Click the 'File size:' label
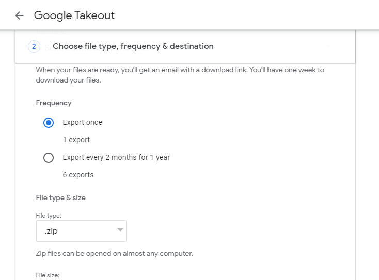 [x=48, y=275]
